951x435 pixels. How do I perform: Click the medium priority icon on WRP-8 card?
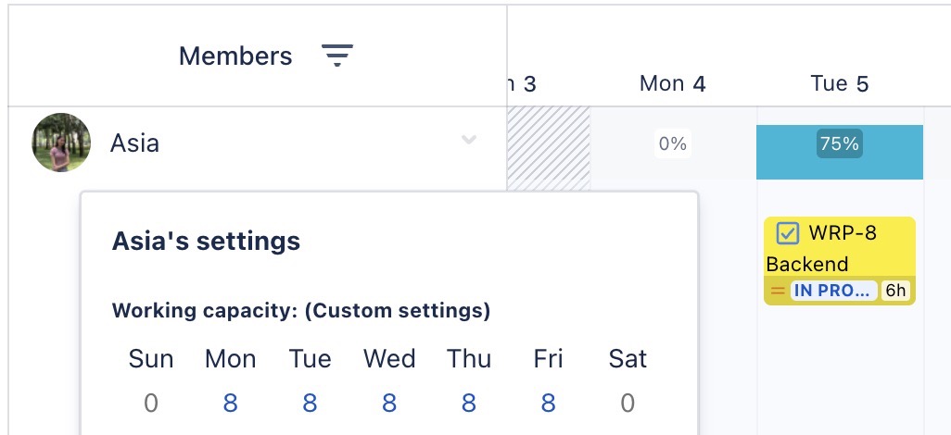[778, 291]
